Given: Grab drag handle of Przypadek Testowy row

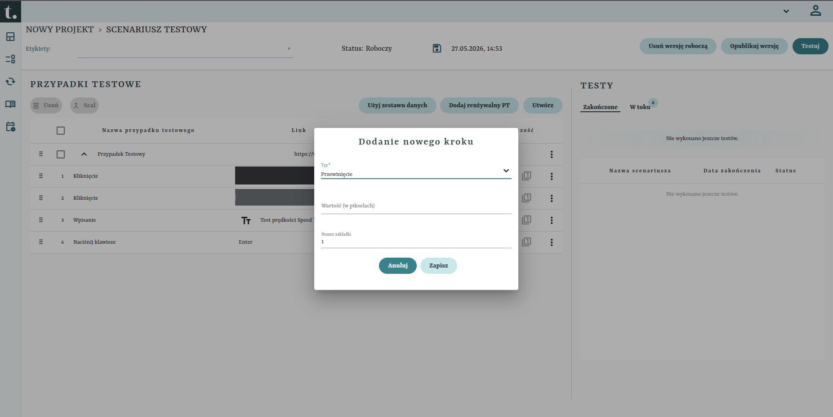Looking at the screenshot, I should [x=41, y=154].
